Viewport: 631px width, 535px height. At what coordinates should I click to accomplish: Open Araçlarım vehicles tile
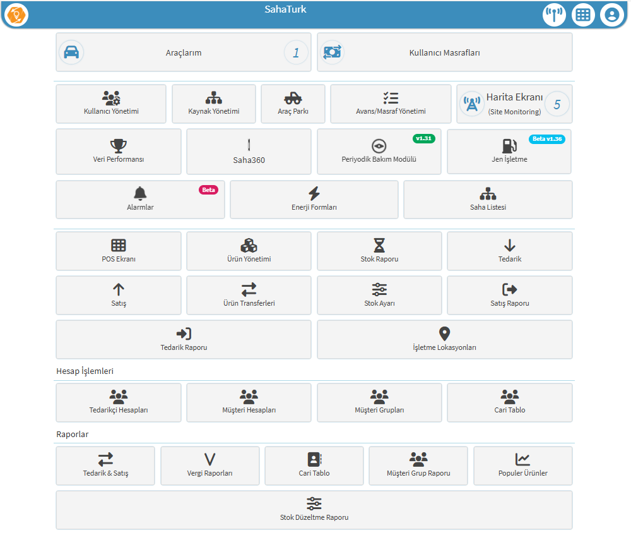(183, 52)
